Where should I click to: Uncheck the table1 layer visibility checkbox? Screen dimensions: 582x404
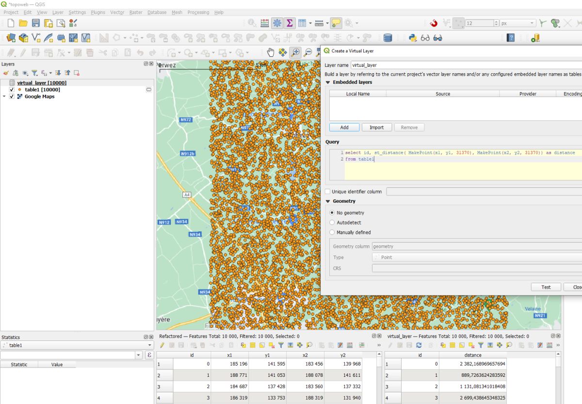pos(12,90)
